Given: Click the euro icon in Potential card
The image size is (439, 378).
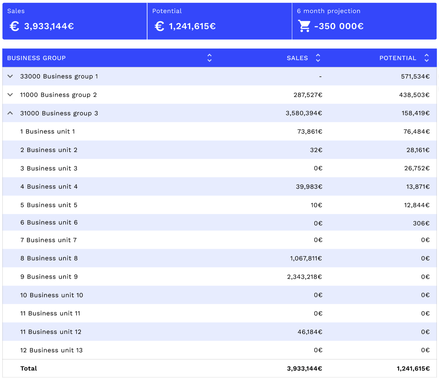Looking at the screenshot, I should [x=159, y=26].
